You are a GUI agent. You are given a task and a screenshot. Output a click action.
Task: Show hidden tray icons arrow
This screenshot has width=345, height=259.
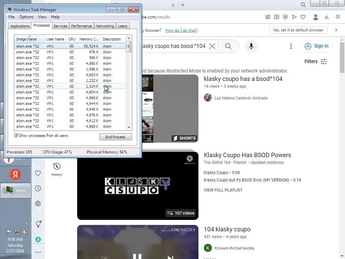point(26,224)
